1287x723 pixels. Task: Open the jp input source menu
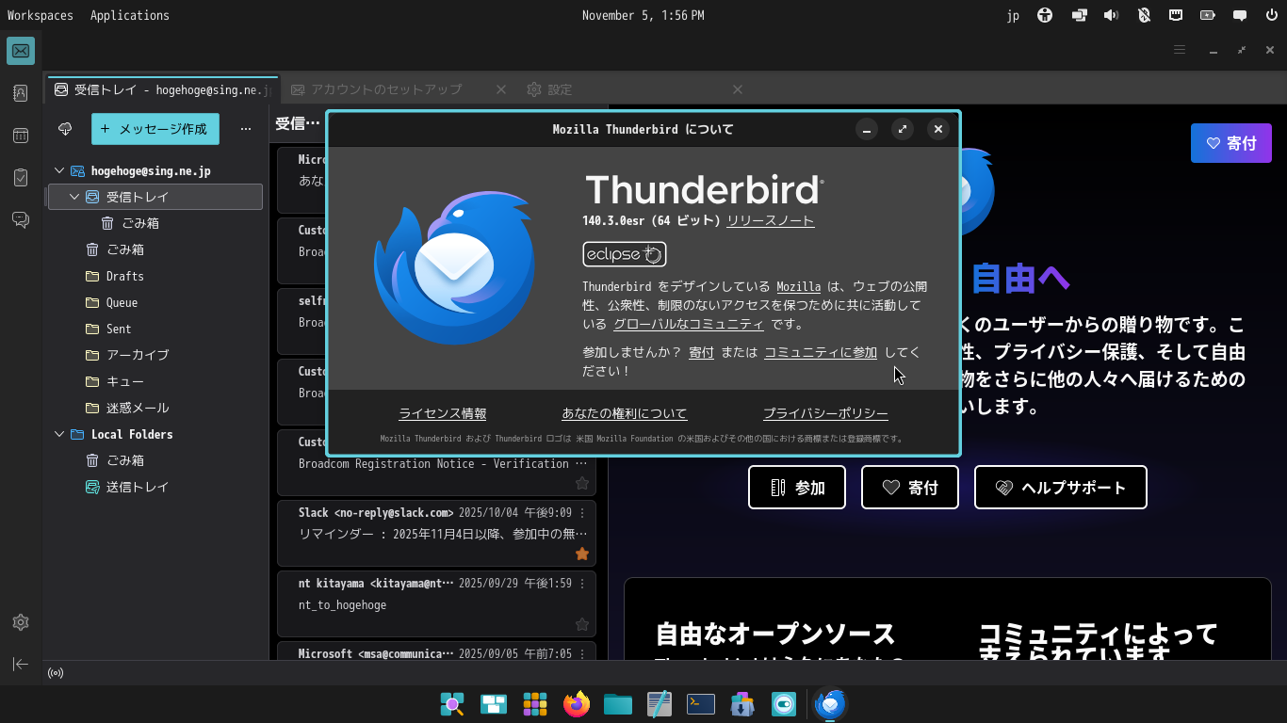[1013, 15]
